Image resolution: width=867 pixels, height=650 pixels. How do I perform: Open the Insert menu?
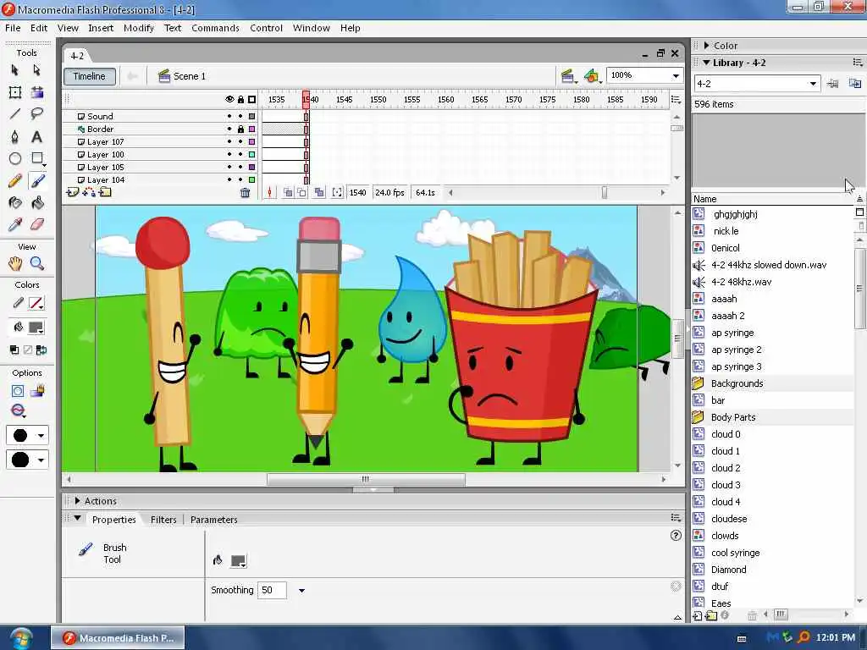point(101,28)
